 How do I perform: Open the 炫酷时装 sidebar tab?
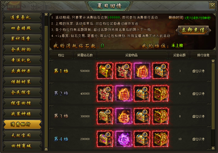point(22,82)
